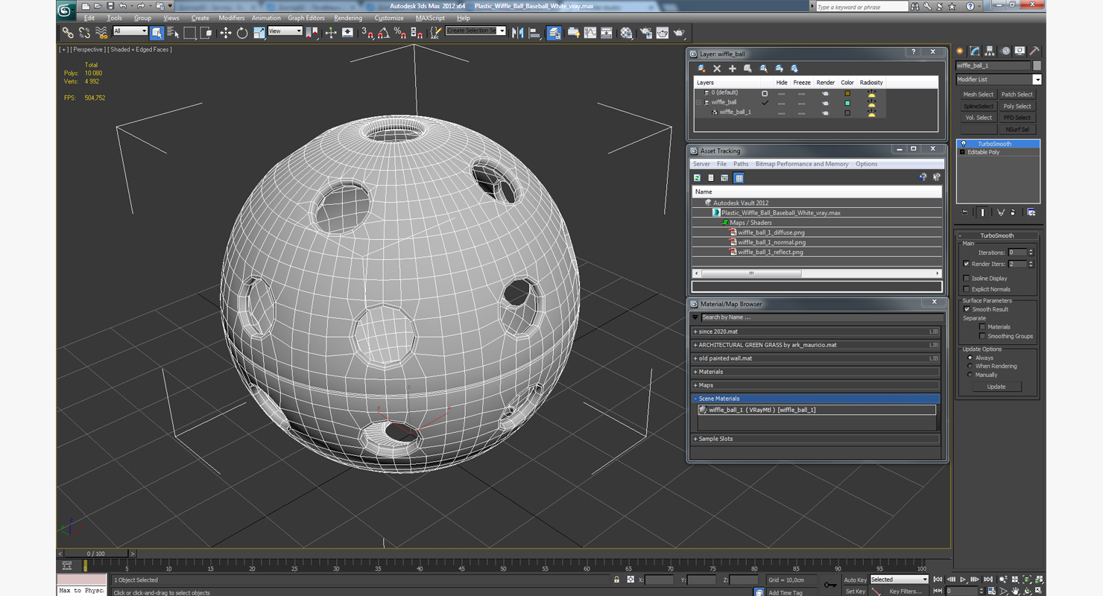The image size is (1103, 596).
Task: Click the Update button in TurboSmooth
Action: [x=996, y=387]
